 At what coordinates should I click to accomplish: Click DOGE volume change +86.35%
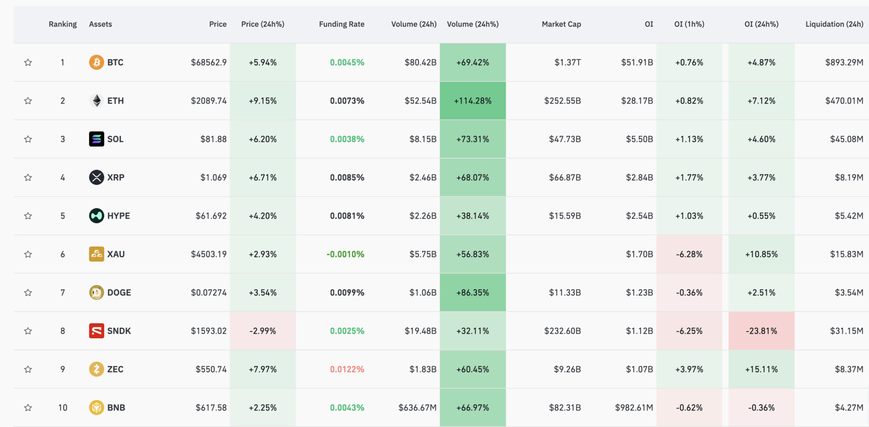tap(473, 292)
